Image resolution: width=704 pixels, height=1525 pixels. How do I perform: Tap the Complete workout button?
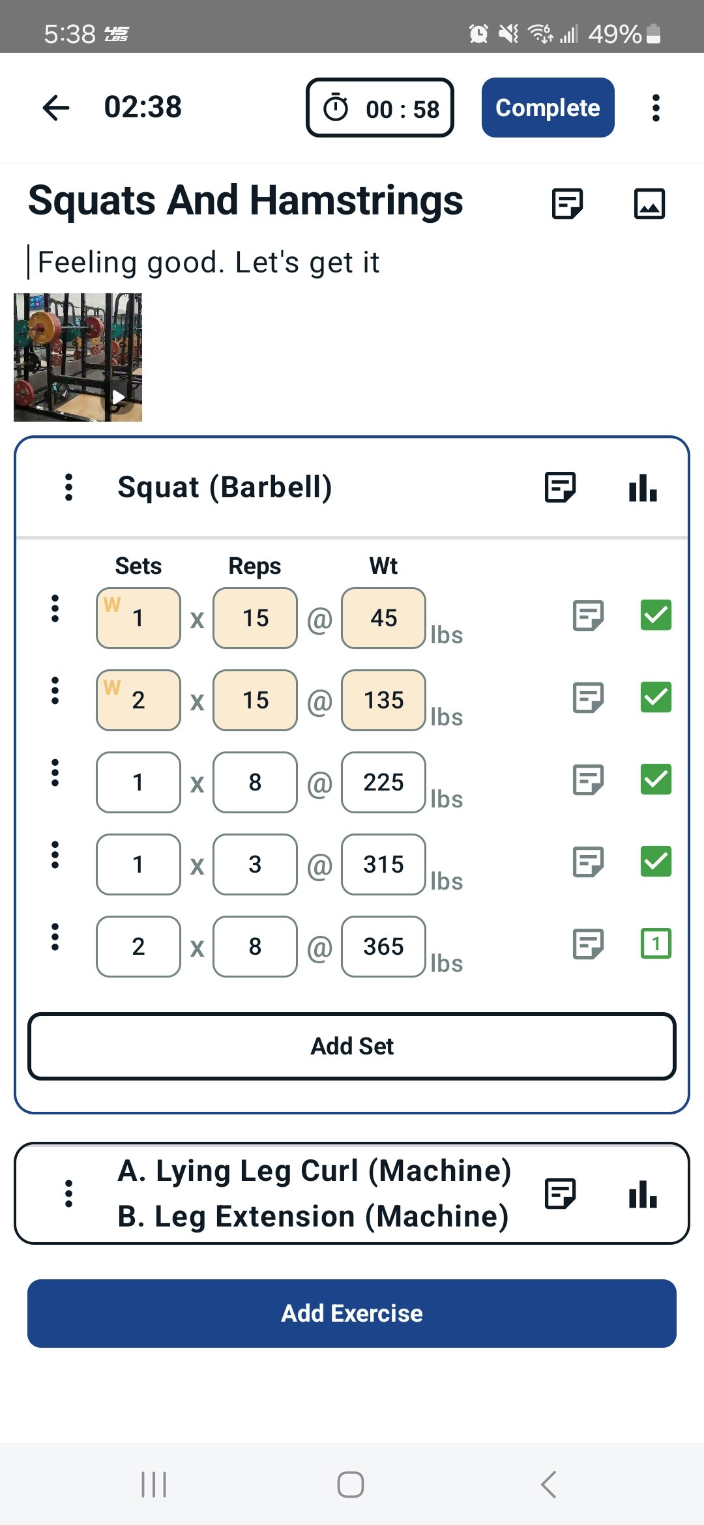(548, 108)
